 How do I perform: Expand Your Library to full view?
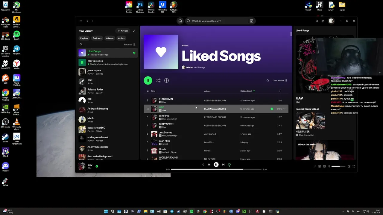[x=134, y=31]
